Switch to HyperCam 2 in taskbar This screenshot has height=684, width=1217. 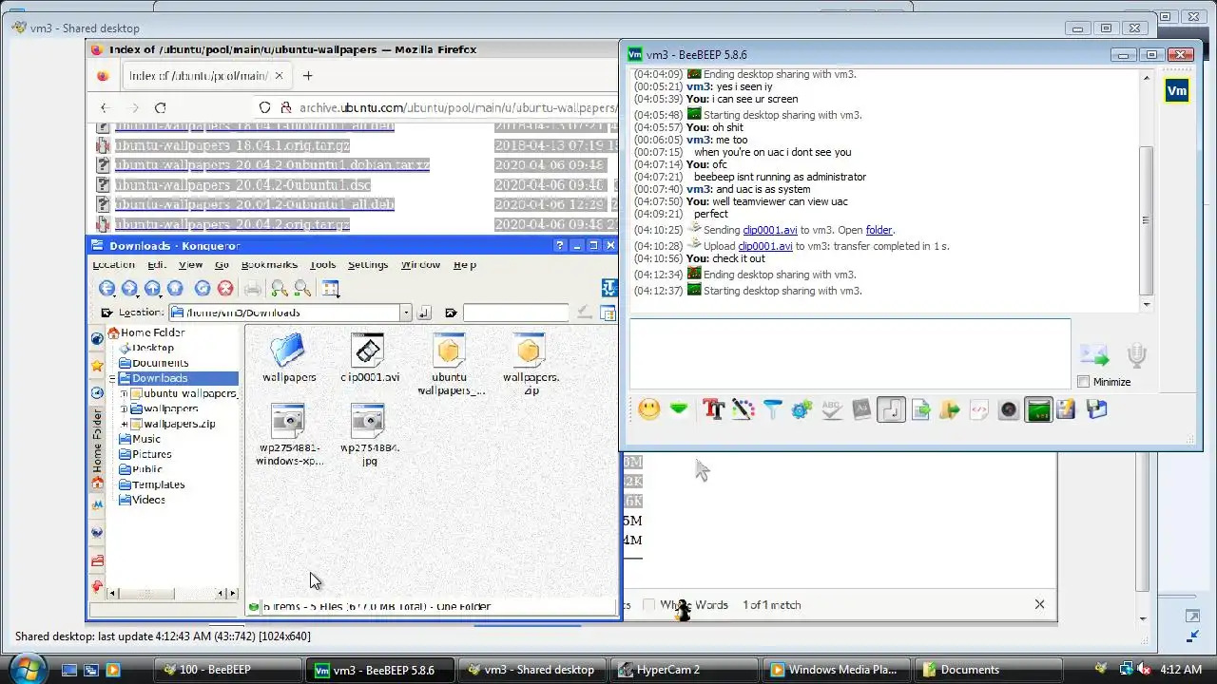(x=685, y=670)
